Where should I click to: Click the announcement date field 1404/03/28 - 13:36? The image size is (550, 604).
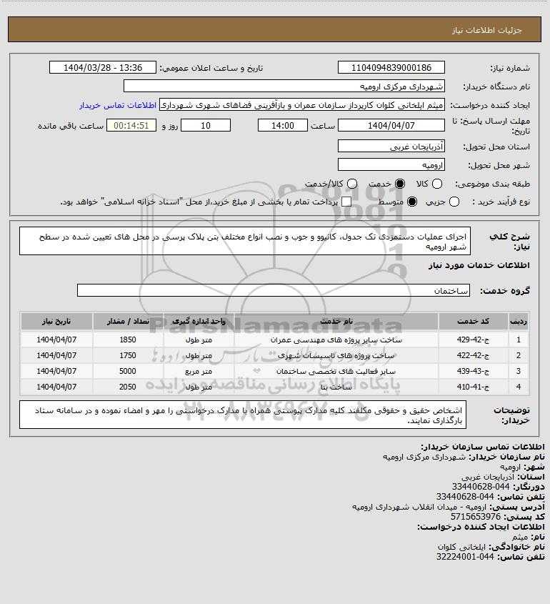pyautogui.click(x=103, y=67)
